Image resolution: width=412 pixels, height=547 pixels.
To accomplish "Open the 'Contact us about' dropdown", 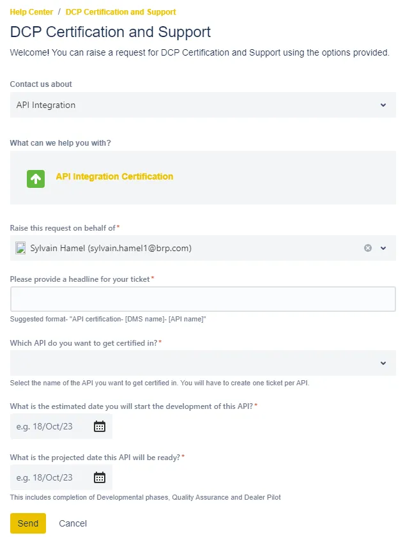I will pyautogui.click(x=202, y=105).
